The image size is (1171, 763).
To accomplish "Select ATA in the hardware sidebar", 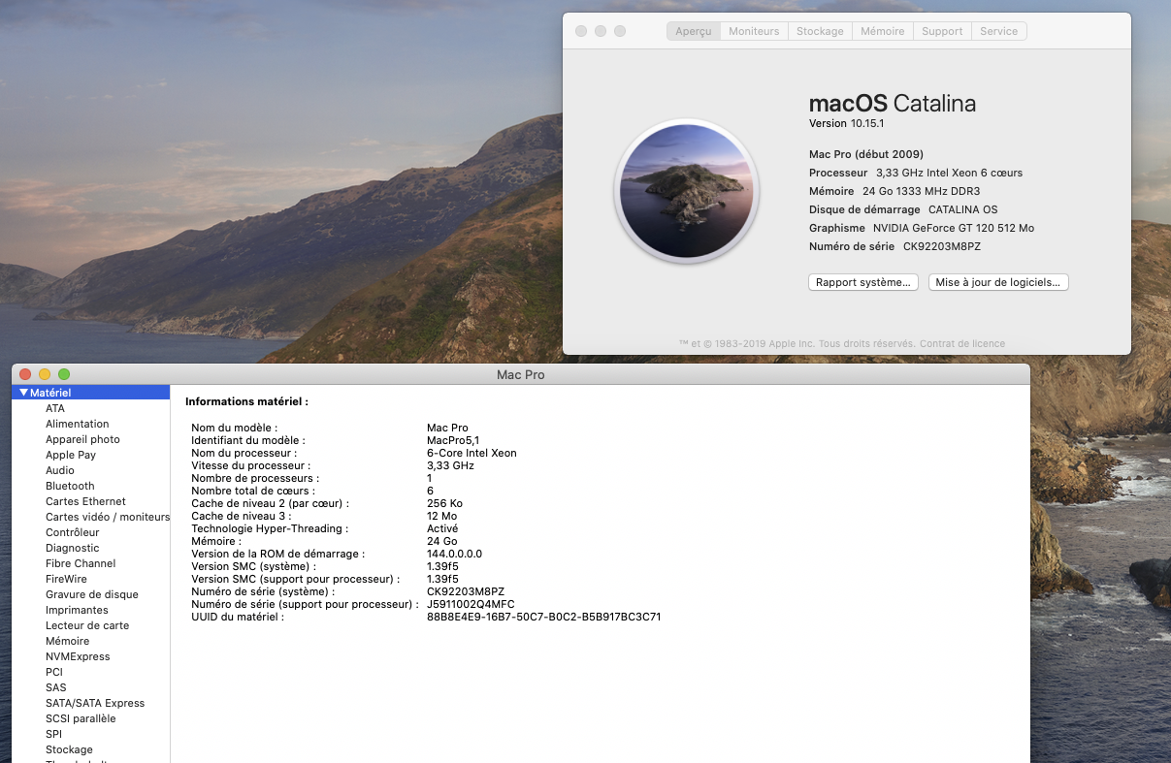I will point(55,408).
